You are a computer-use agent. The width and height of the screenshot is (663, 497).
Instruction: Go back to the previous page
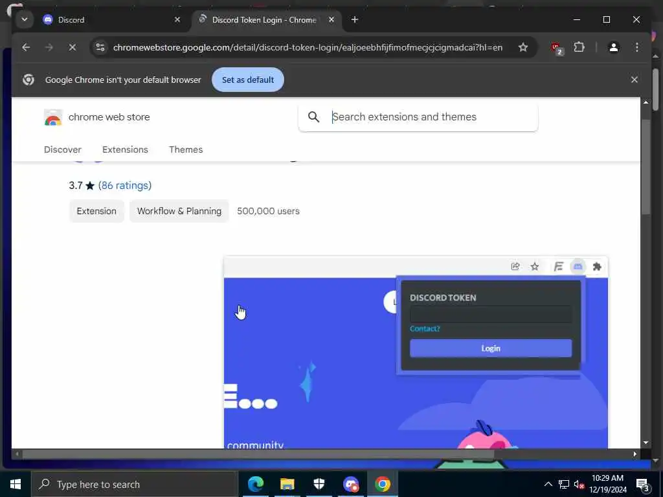pyautogui.click(x=26, y=47)
